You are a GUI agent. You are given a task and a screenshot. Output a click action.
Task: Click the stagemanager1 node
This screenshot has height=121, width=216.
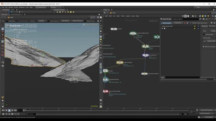120,63
